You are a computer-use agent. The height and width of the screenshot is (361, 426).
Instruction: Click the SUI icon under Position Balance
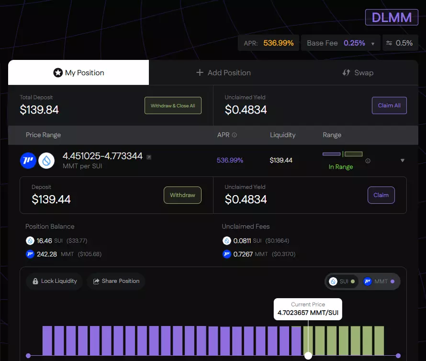[x=30, y=241]
